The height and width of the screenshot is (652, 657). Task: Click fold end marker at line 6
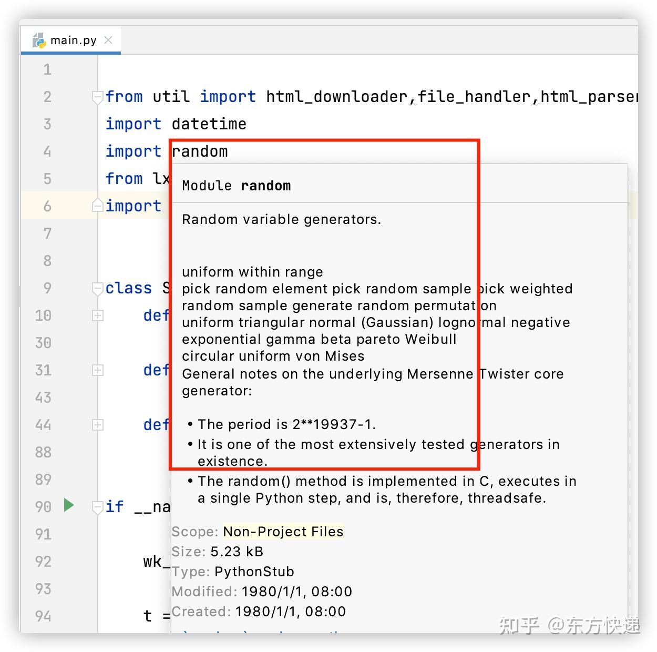pyautogui.click(x=97, y=206)
